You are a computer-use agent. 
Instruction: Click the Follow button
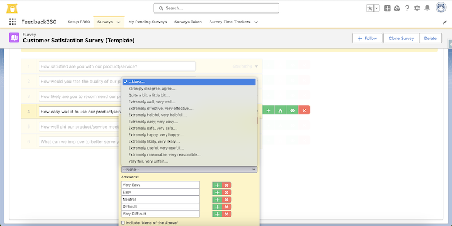click(367, 38)
